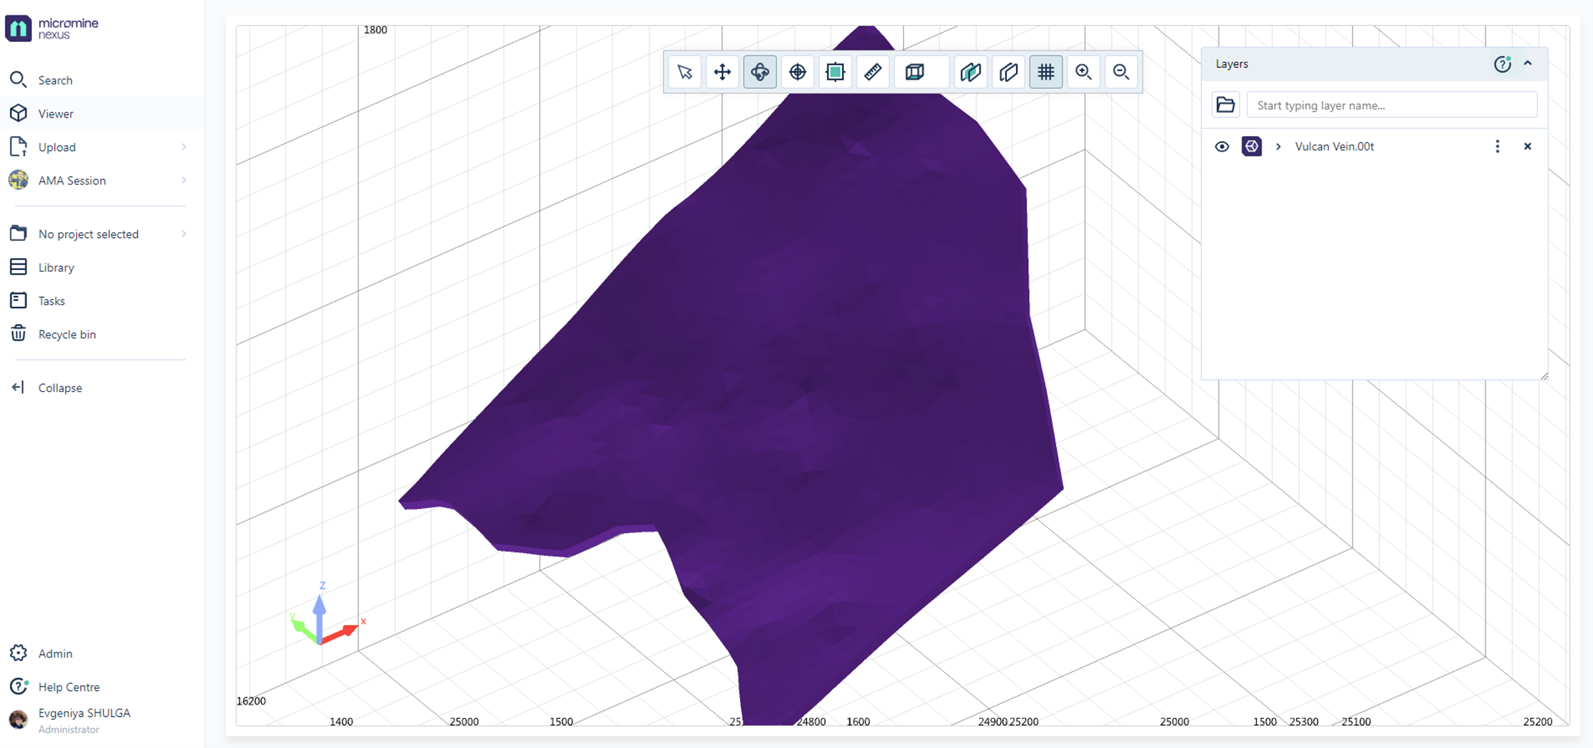Select the 3D rotate orbit tool
1593x748 pixels.
click(760, 73)
